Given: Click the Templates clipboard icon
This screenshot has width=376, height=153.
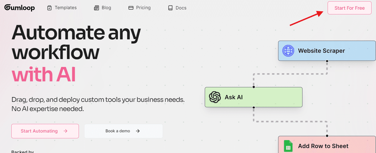Looking at the screenshot, I should point(50,8).
